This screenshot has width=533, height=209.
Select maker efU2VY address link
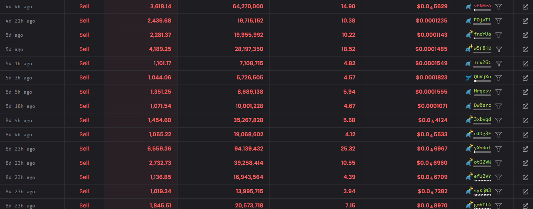click(482, 176)
